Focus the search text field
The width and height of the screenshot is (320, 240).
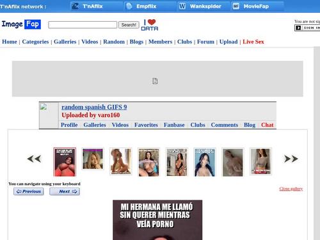tap(83, 25)
